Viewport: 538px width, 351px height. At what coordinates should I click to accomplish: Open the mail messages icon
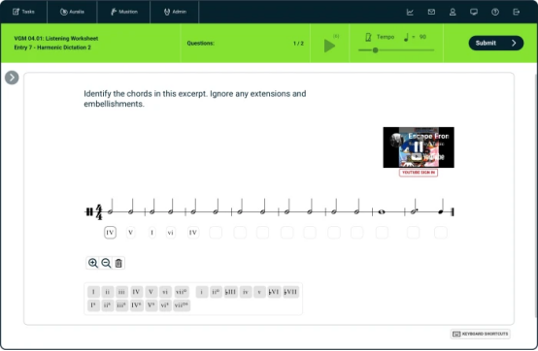click(x=431, y=12)
